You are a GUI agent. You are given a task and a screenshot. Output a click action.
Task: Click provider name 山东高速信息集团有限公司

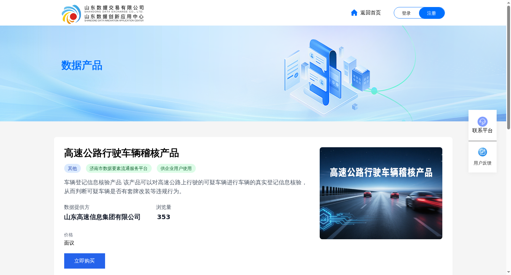102,217
